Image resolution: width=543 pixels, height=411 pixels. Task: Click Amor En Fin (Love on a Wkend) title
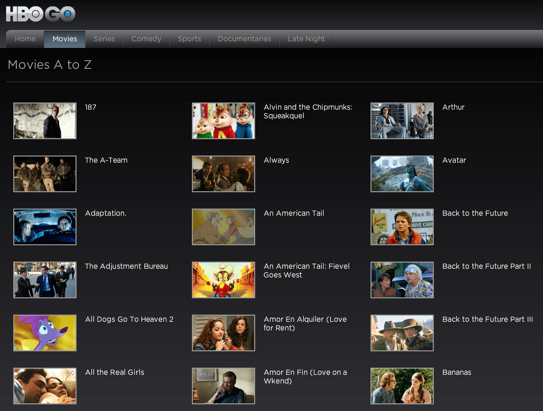coord(305,376)
